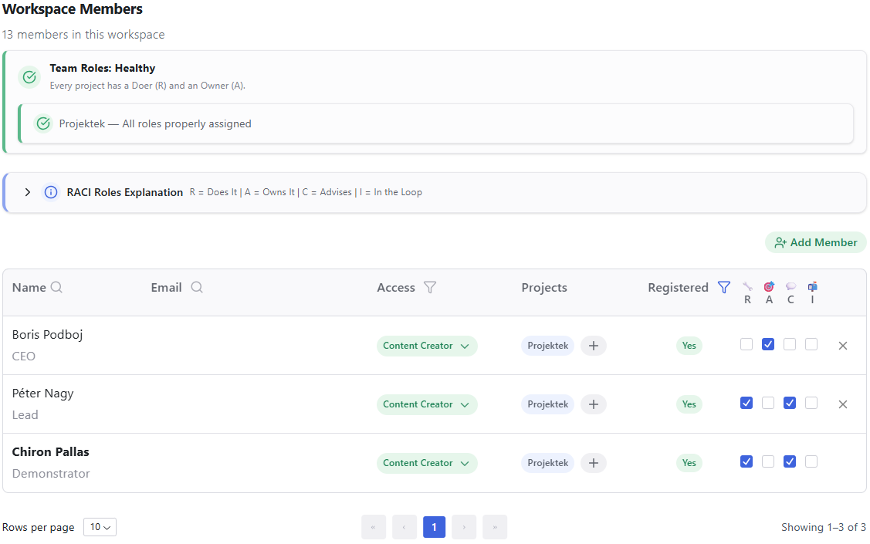Click the A role target icon

tap(769, 286)
